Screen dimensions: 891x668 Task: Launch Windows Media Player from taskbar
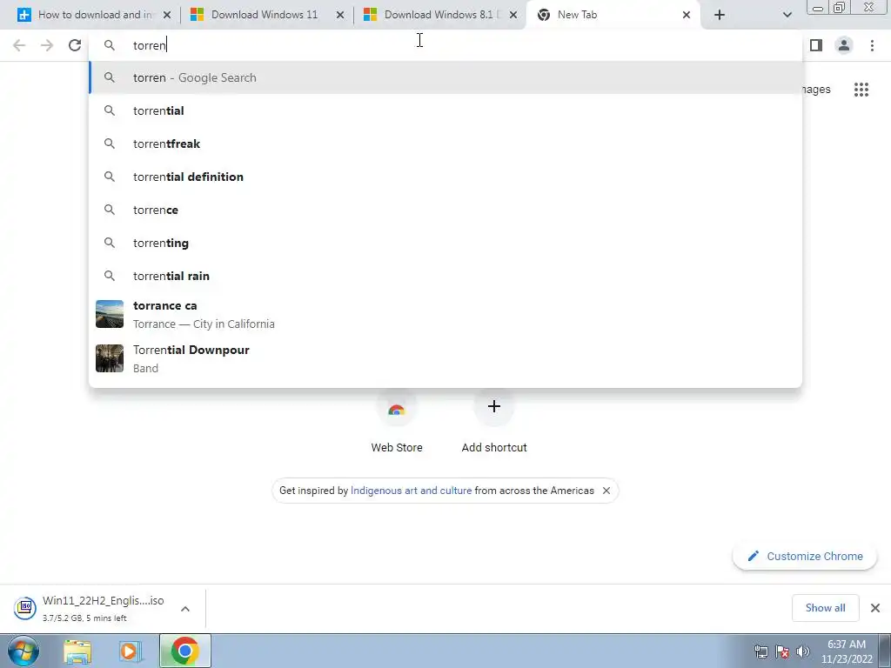[131, 651]
